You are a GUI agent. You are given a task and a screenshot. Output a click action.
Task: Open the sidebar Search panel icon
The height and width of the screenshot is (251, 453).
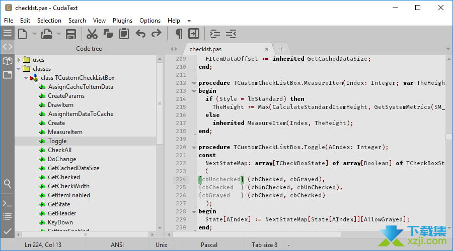(x=7, y=184)
